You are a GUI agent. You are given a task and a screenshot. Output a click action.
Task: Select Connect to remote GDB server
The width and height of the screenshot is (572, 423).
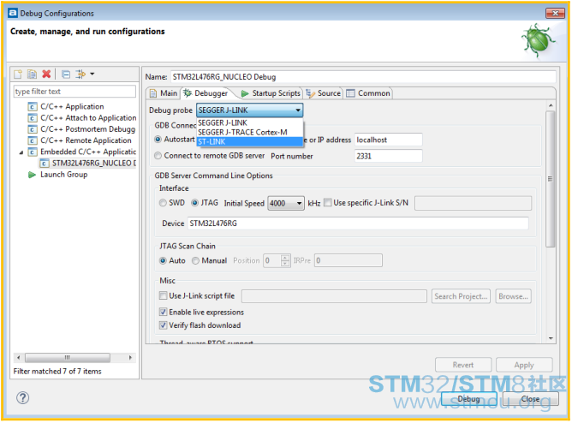click(158, 156)
